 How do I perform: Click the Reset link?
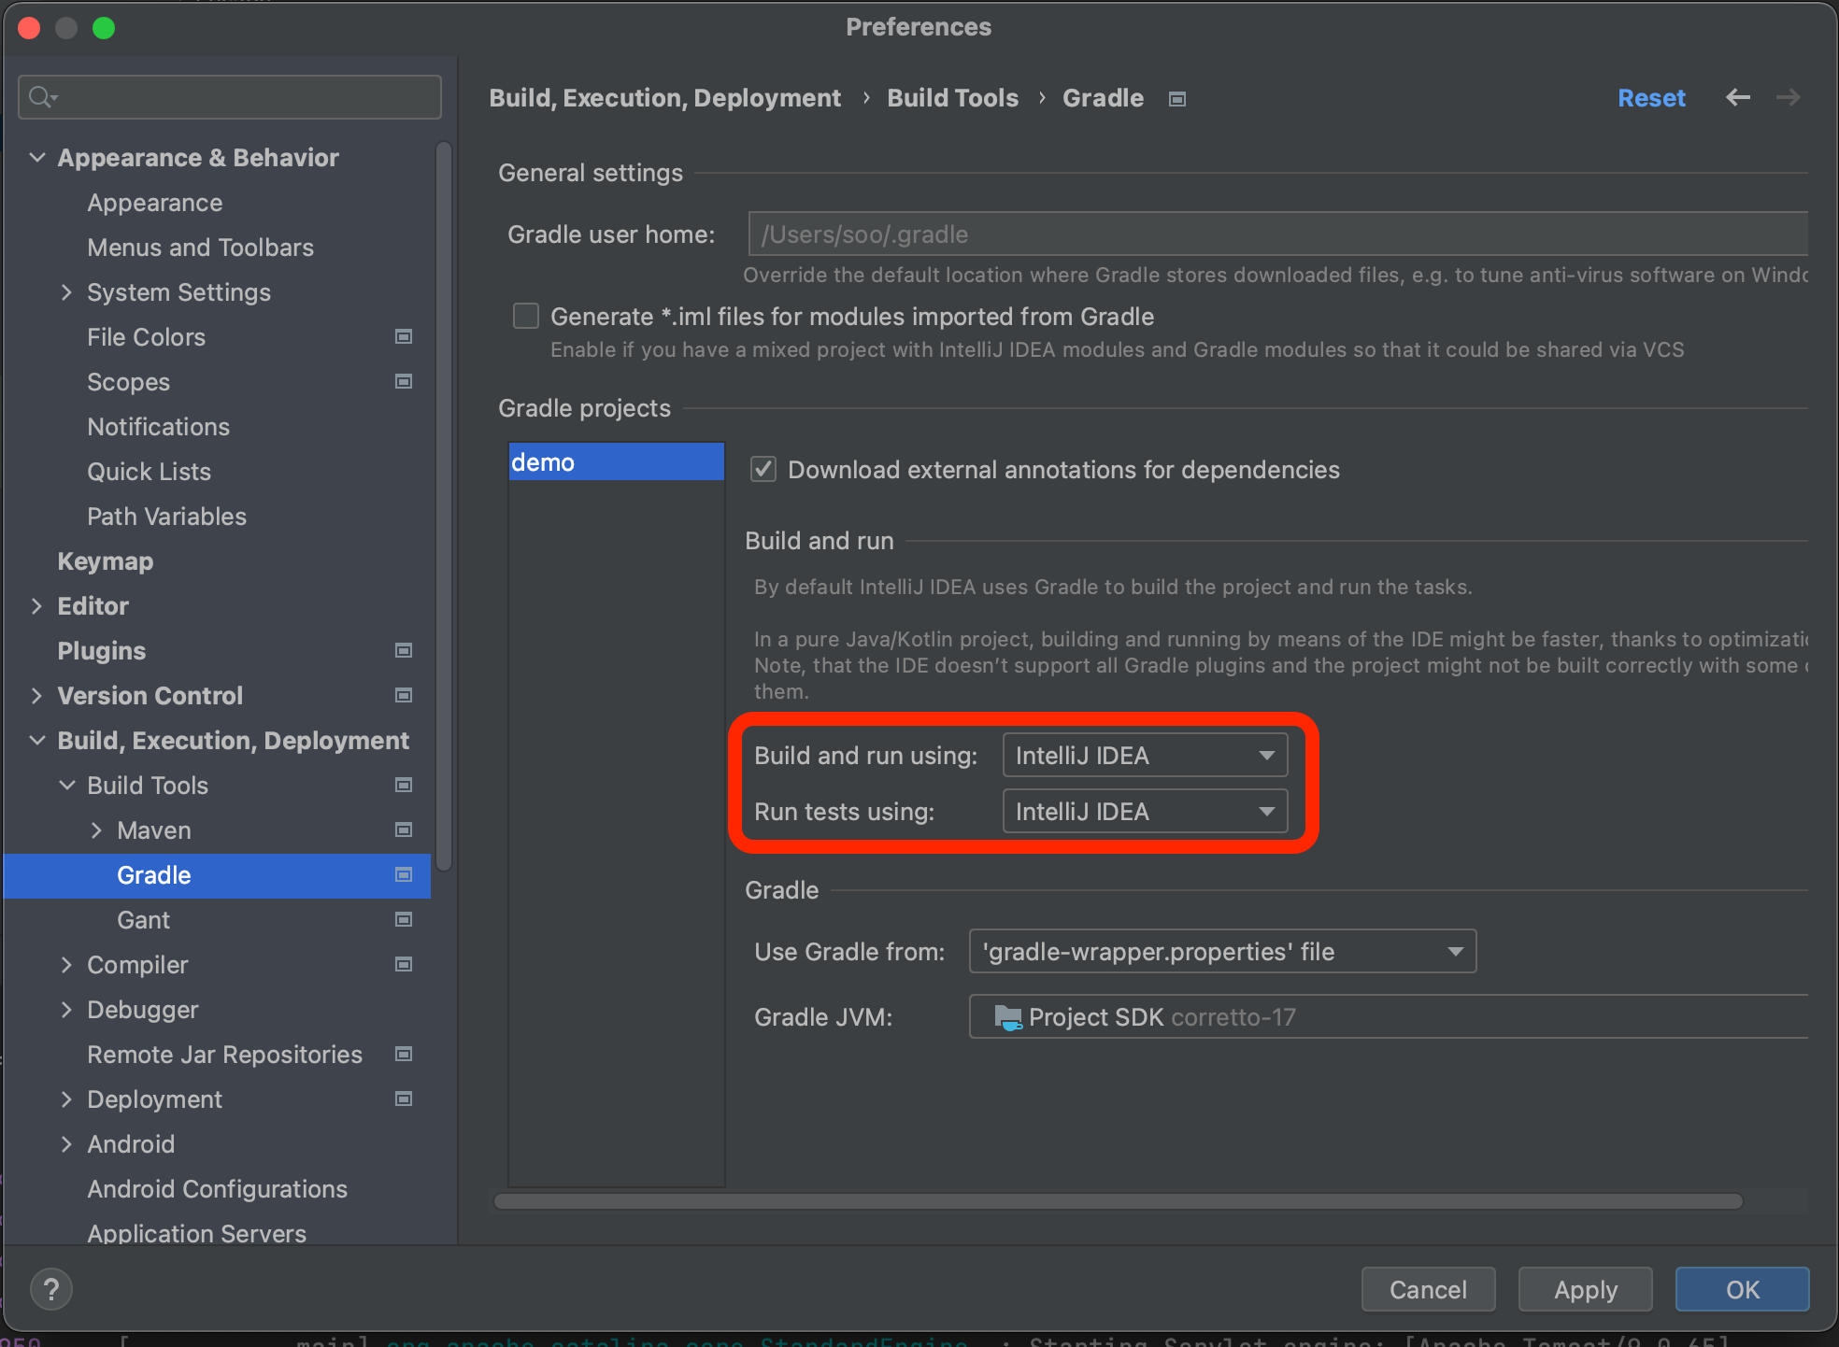(x=1651, y=98)
